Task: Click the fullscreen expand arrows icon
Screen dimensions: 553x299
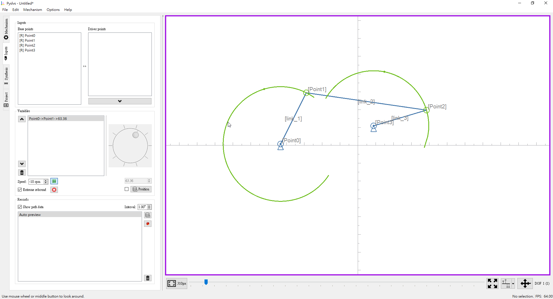Action: (x=493, y=283)
